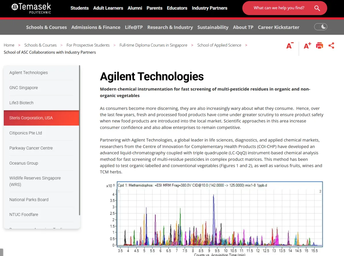The width and height of the screenshot is (344, 256).
Task: Open the Career Kickstarter menu
Action: click(x=278, y=27)
